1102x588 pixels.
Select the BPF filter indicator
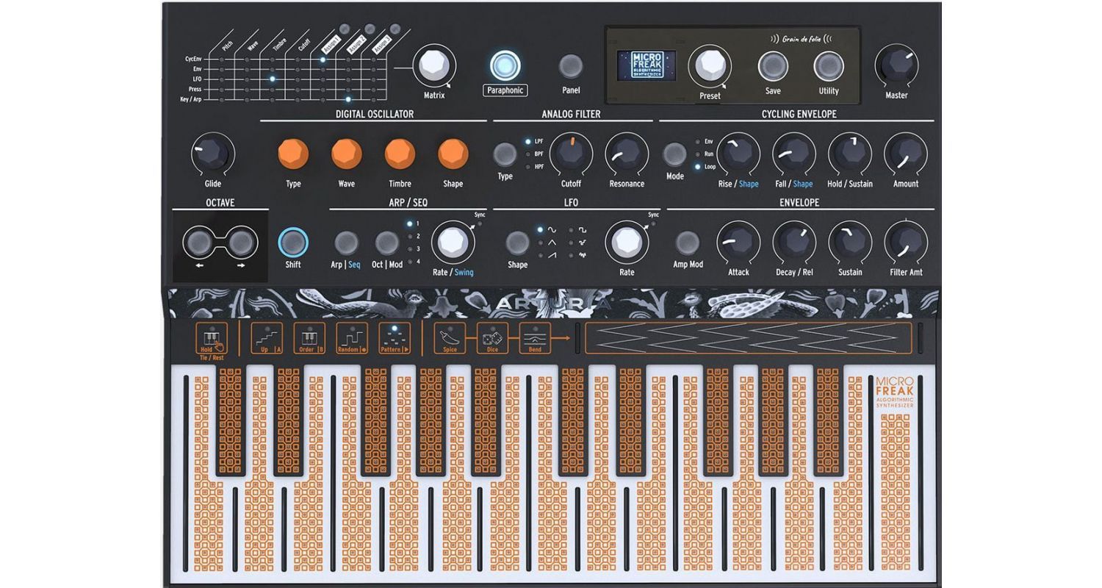point(528,154)
